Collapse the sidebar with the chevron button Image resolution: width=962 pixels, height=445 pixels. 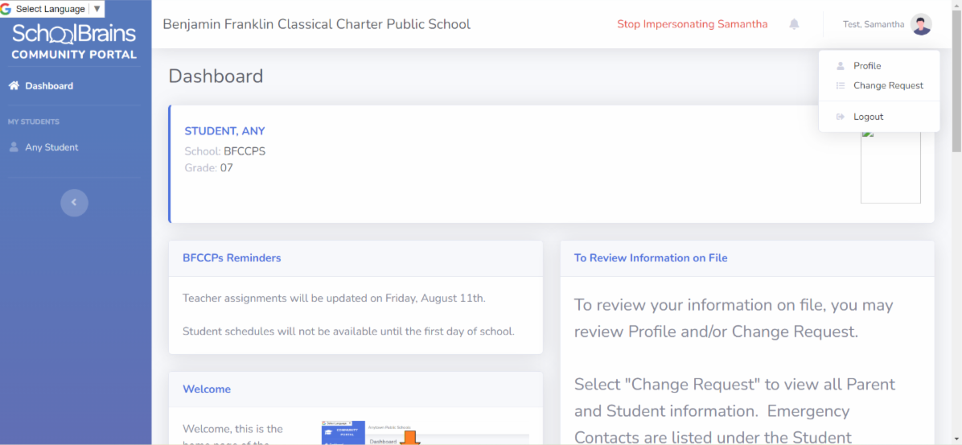pos(74,202)
